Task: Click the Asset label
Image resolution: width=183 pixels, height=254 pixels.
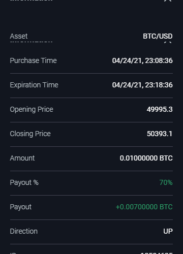Action: click(19, 36)
